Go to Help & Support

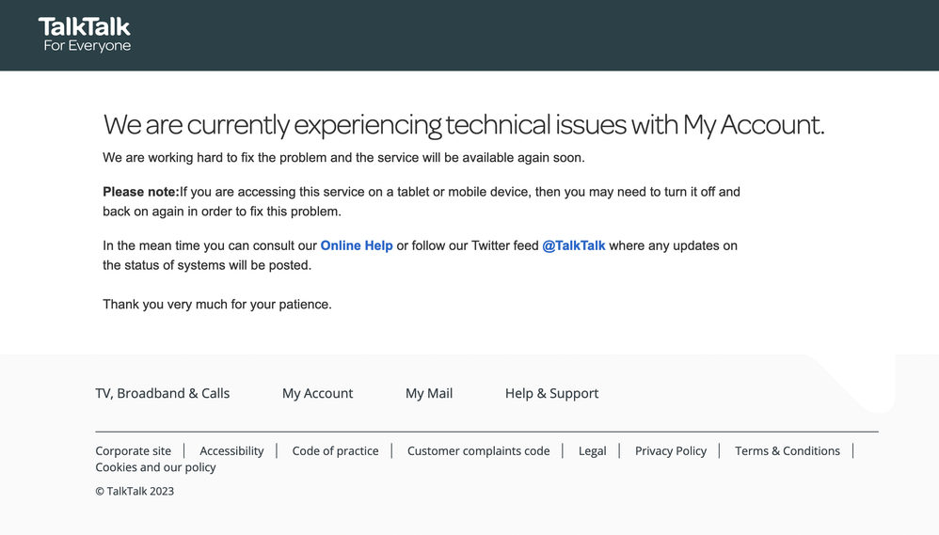pos(551,393)
